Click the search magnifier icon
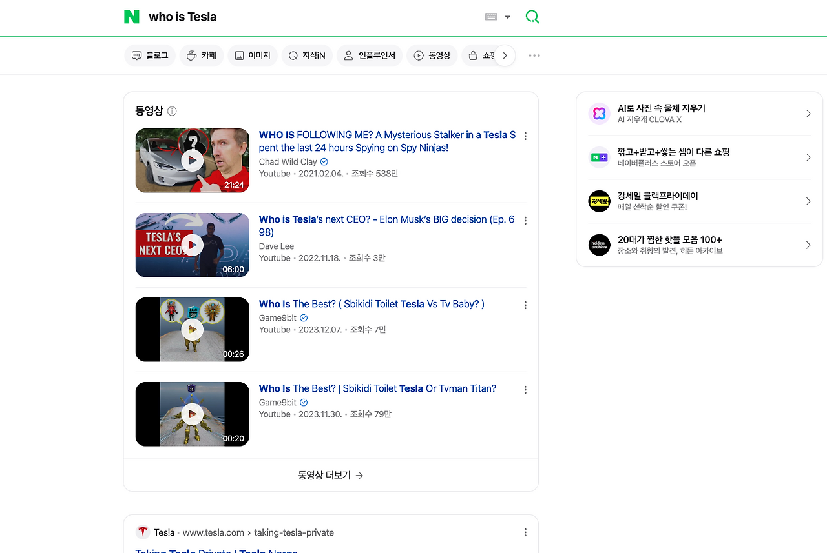 point(532,16)
